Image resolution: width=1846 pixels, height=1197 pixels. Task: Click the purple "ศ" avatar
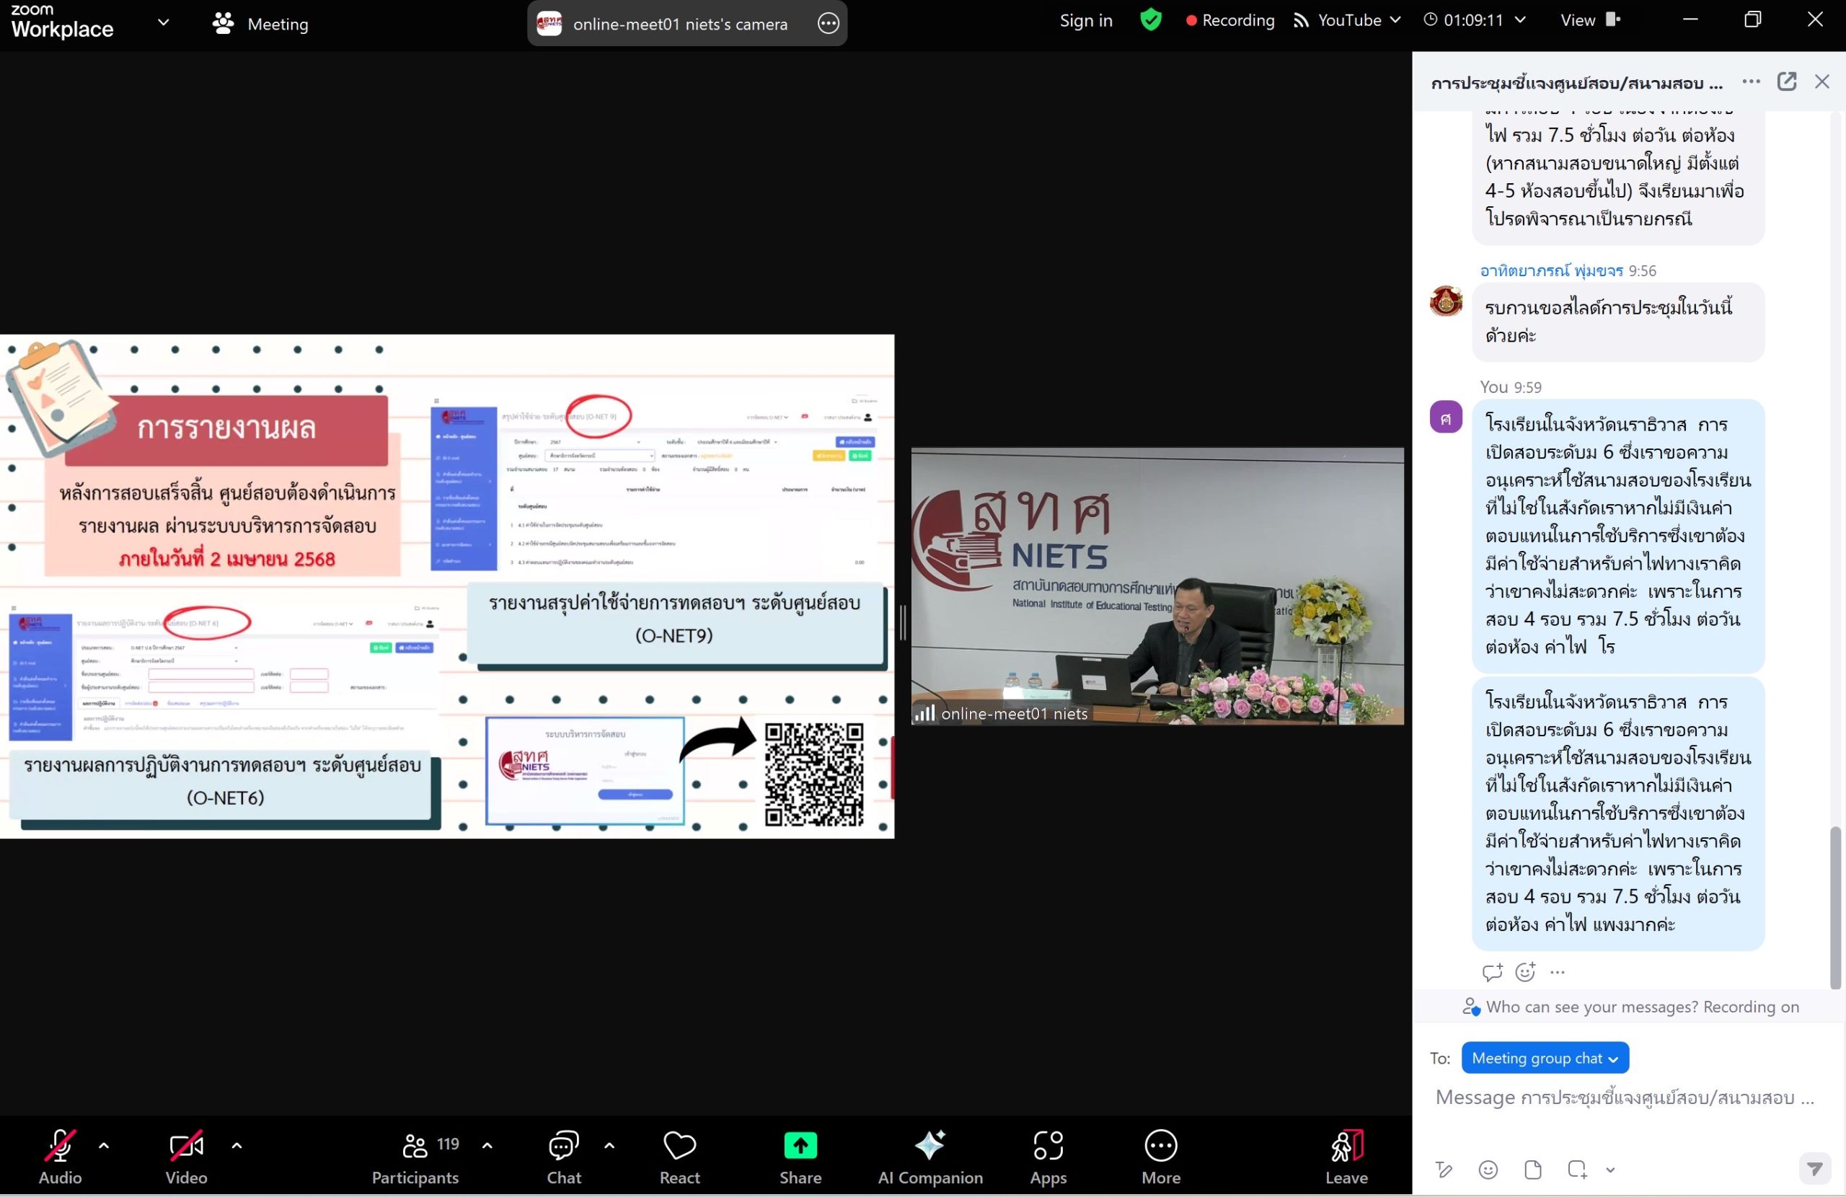(1446, 418)
